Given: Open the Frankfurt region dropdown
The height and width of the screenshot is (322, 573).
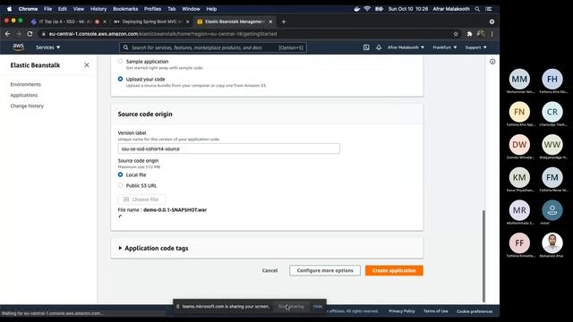Looking at the screenshot, I should click(x=445, y=47).
